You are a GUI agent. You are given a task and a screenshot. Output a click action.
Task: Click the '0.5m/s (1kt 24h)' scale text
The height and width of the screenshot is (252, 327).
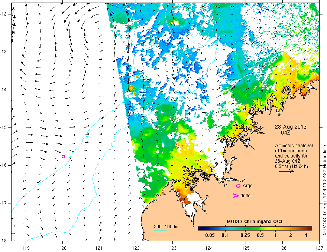tap(292, 166)
